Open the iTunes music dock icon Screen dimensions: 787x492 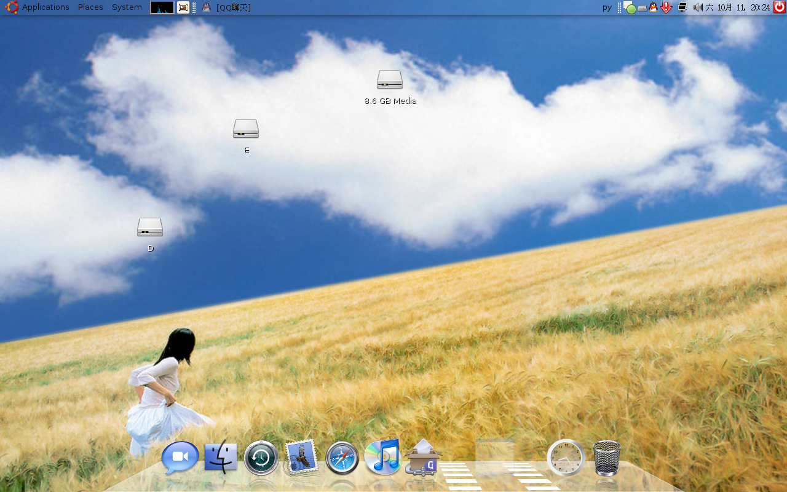click(x=382, y=456)
